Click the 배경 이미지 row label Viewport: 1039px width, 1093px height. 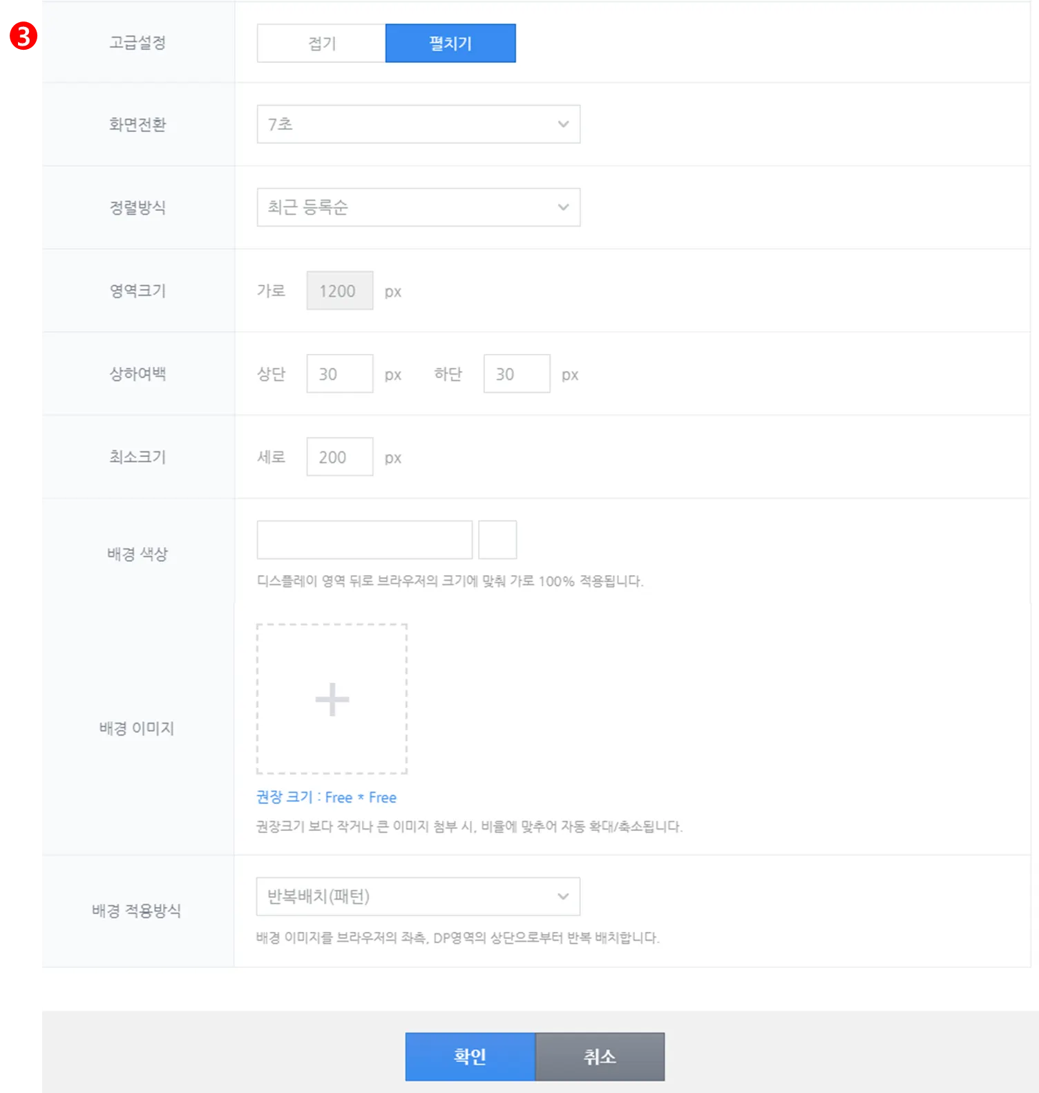137,728
